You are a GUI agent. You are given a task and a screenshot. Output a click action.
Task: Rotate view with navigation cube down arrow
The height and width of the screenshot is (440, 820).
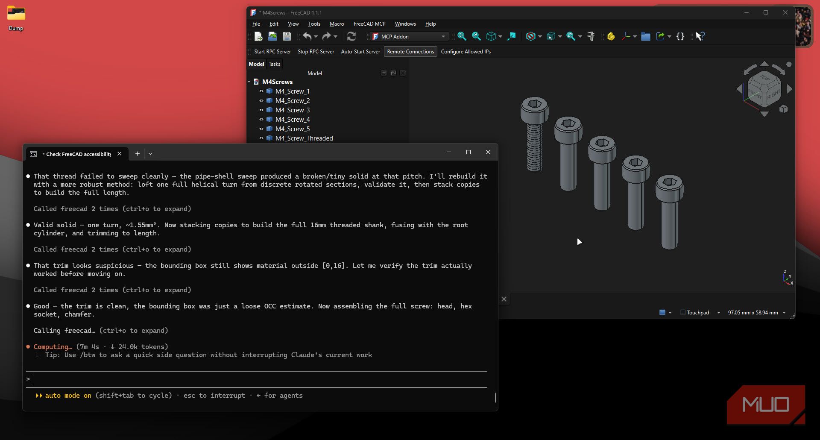(x=764, y=114)
